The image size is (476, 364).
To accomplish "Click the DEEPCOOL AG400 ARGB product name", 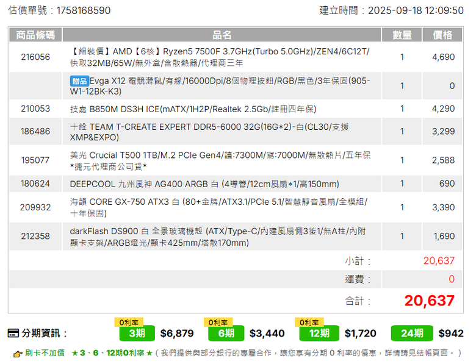I will [204, 184].
